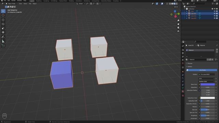
Task: Click the Base Color blue swatch
Action: tap(208, 84)
